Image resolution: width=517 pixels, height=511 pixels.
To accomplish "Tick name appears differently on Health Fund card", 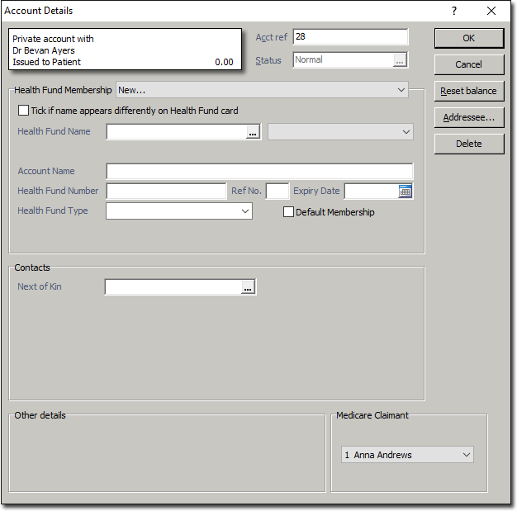I will pos(23,111).
